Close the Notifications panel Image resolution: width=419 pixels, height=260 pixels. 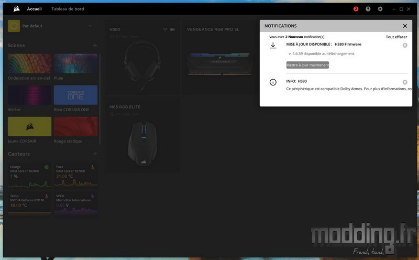point(405,26)
